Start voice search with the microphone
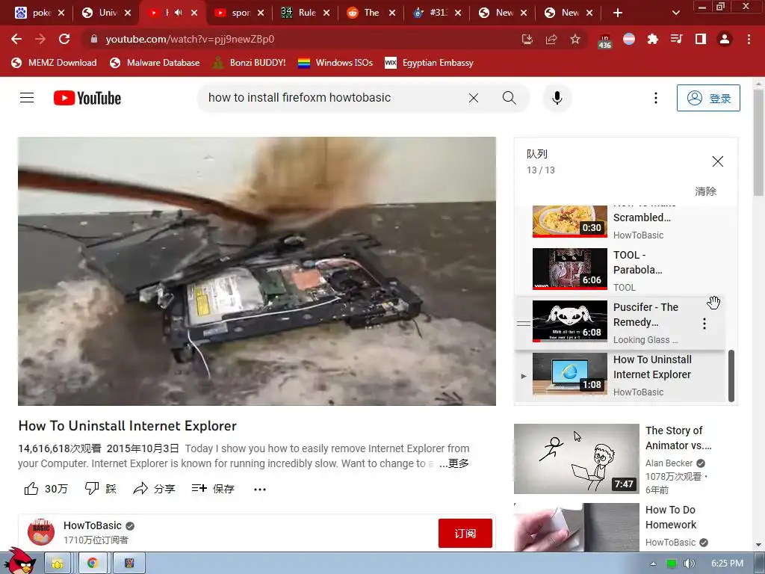This screenshot has width=765, height=574. (x=557, y=98)
